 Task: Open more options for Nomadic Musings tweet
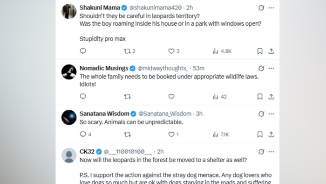point(271,68)
